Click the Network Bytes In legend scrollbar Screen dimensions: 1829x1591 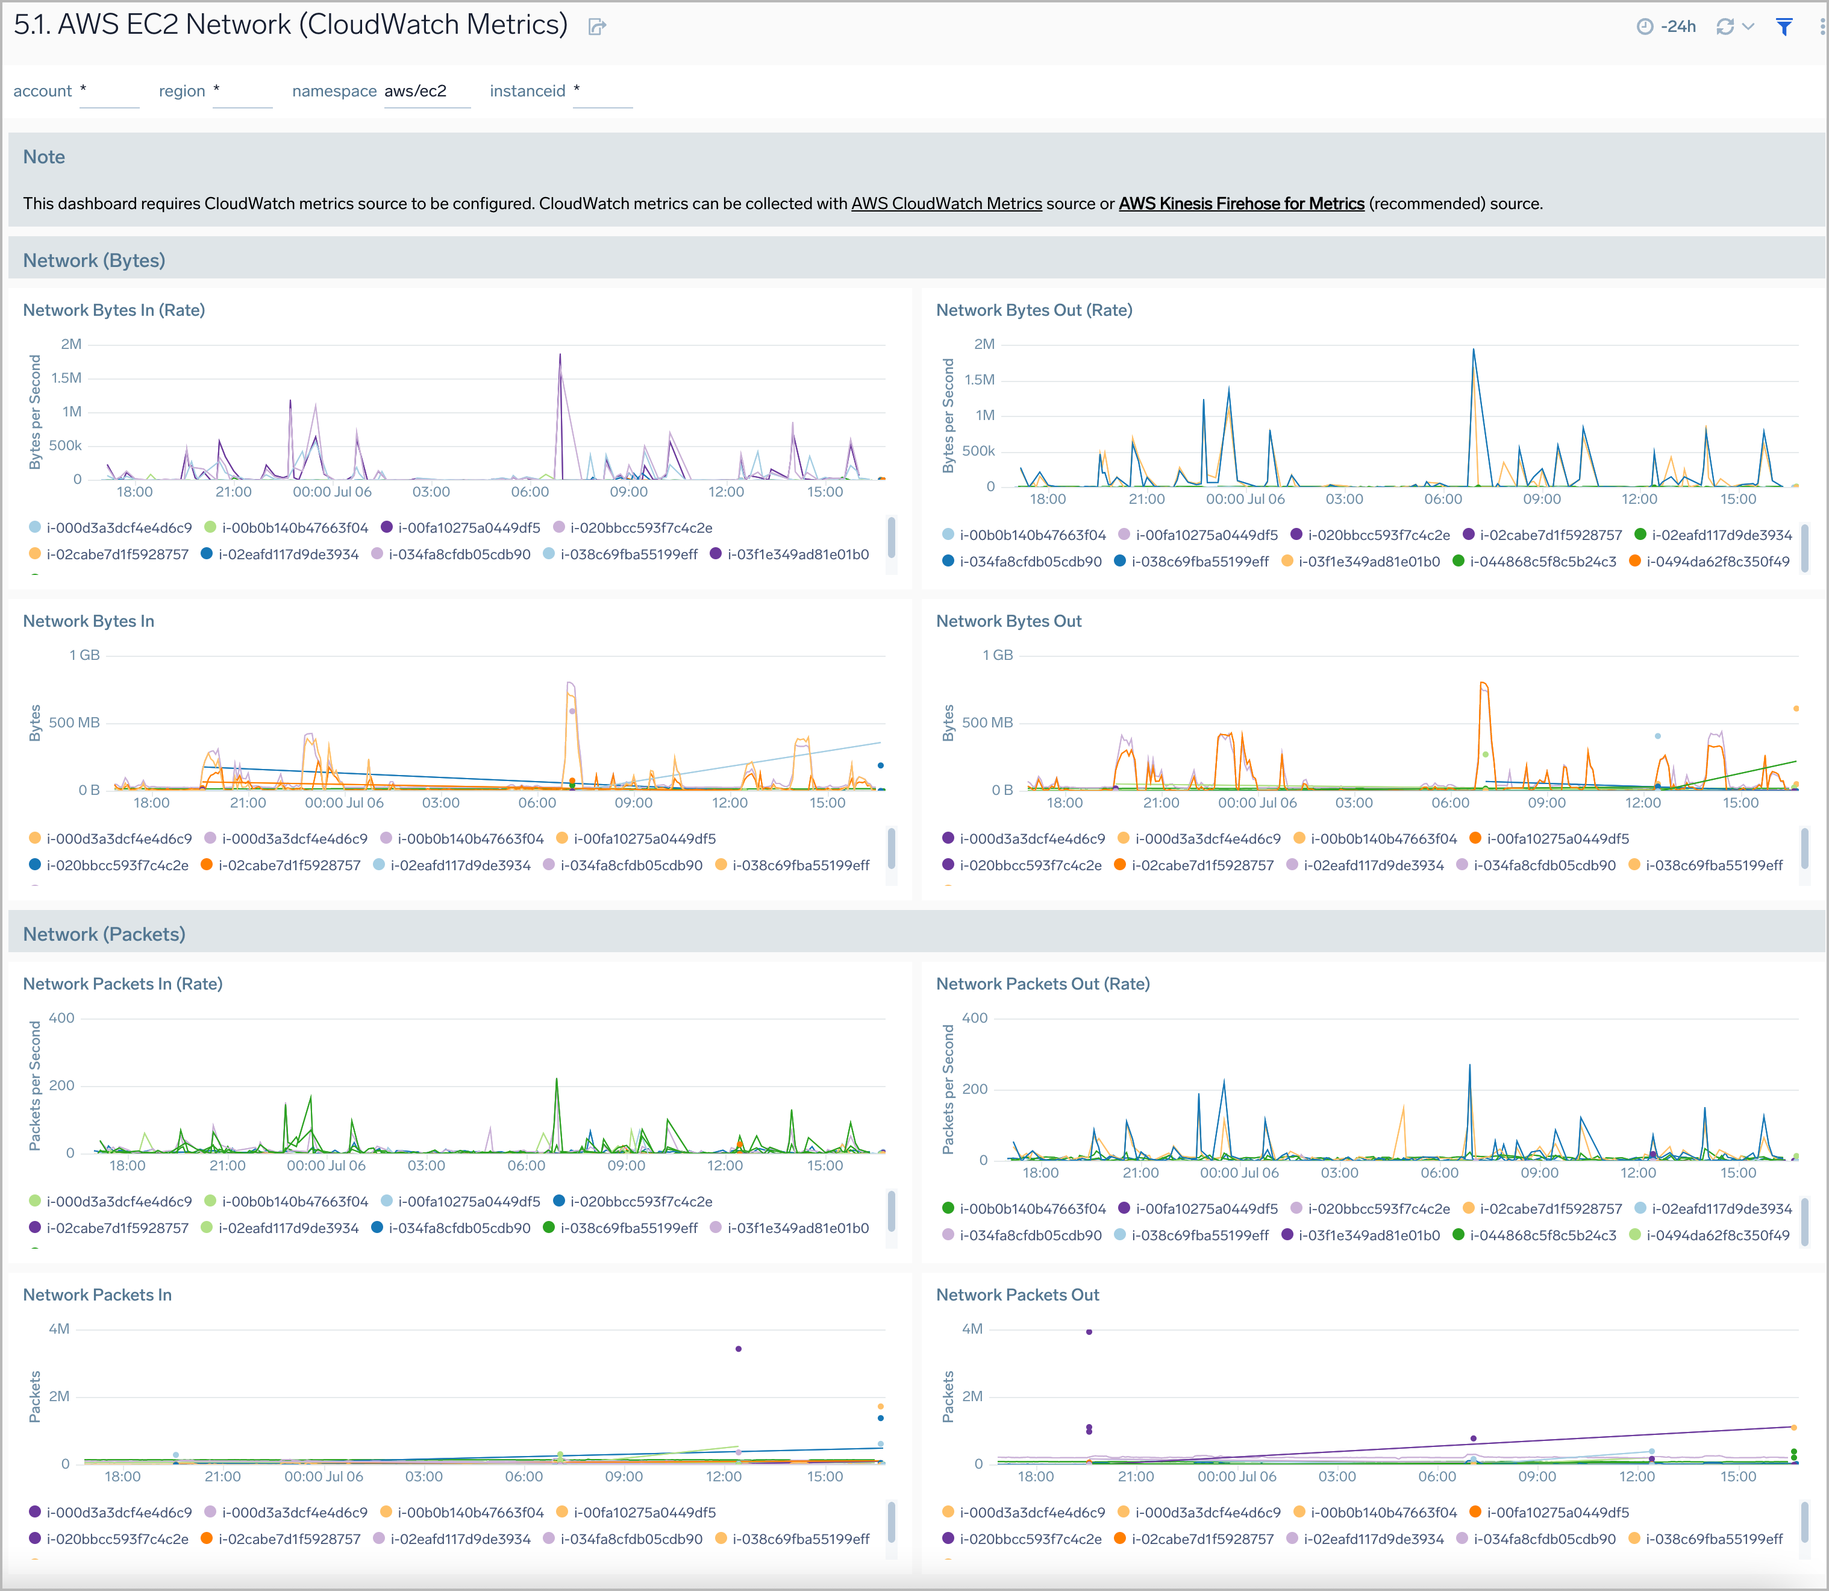(891, 848)
